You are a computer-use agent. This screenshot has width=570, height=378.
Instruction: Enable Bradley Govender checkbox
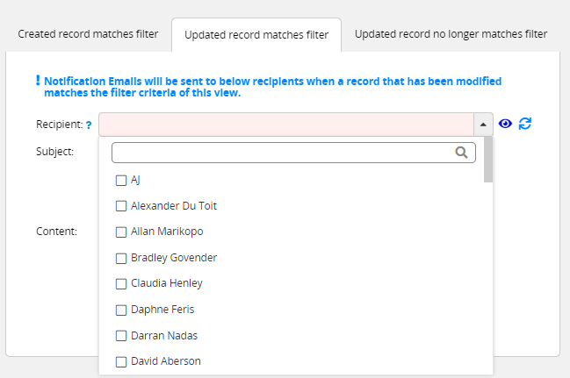point(120,258)
